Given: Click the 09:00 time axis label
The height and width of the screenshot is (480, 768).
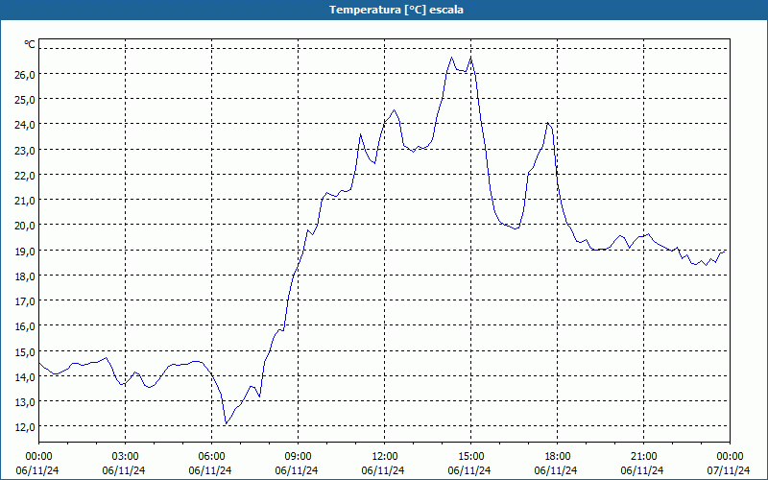Looking at the screenshot, I should point(298,457).
